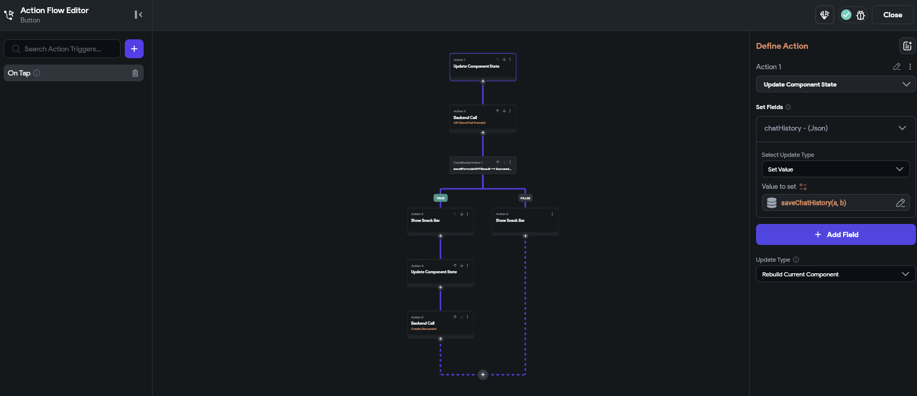Delete the On Tap trigger

(135, 73)
